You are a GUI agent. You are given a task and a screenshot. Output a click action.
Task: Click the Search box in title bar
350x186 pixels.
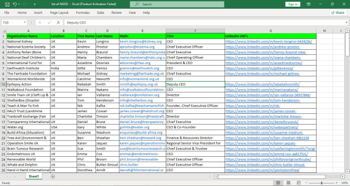coord(177,4)
